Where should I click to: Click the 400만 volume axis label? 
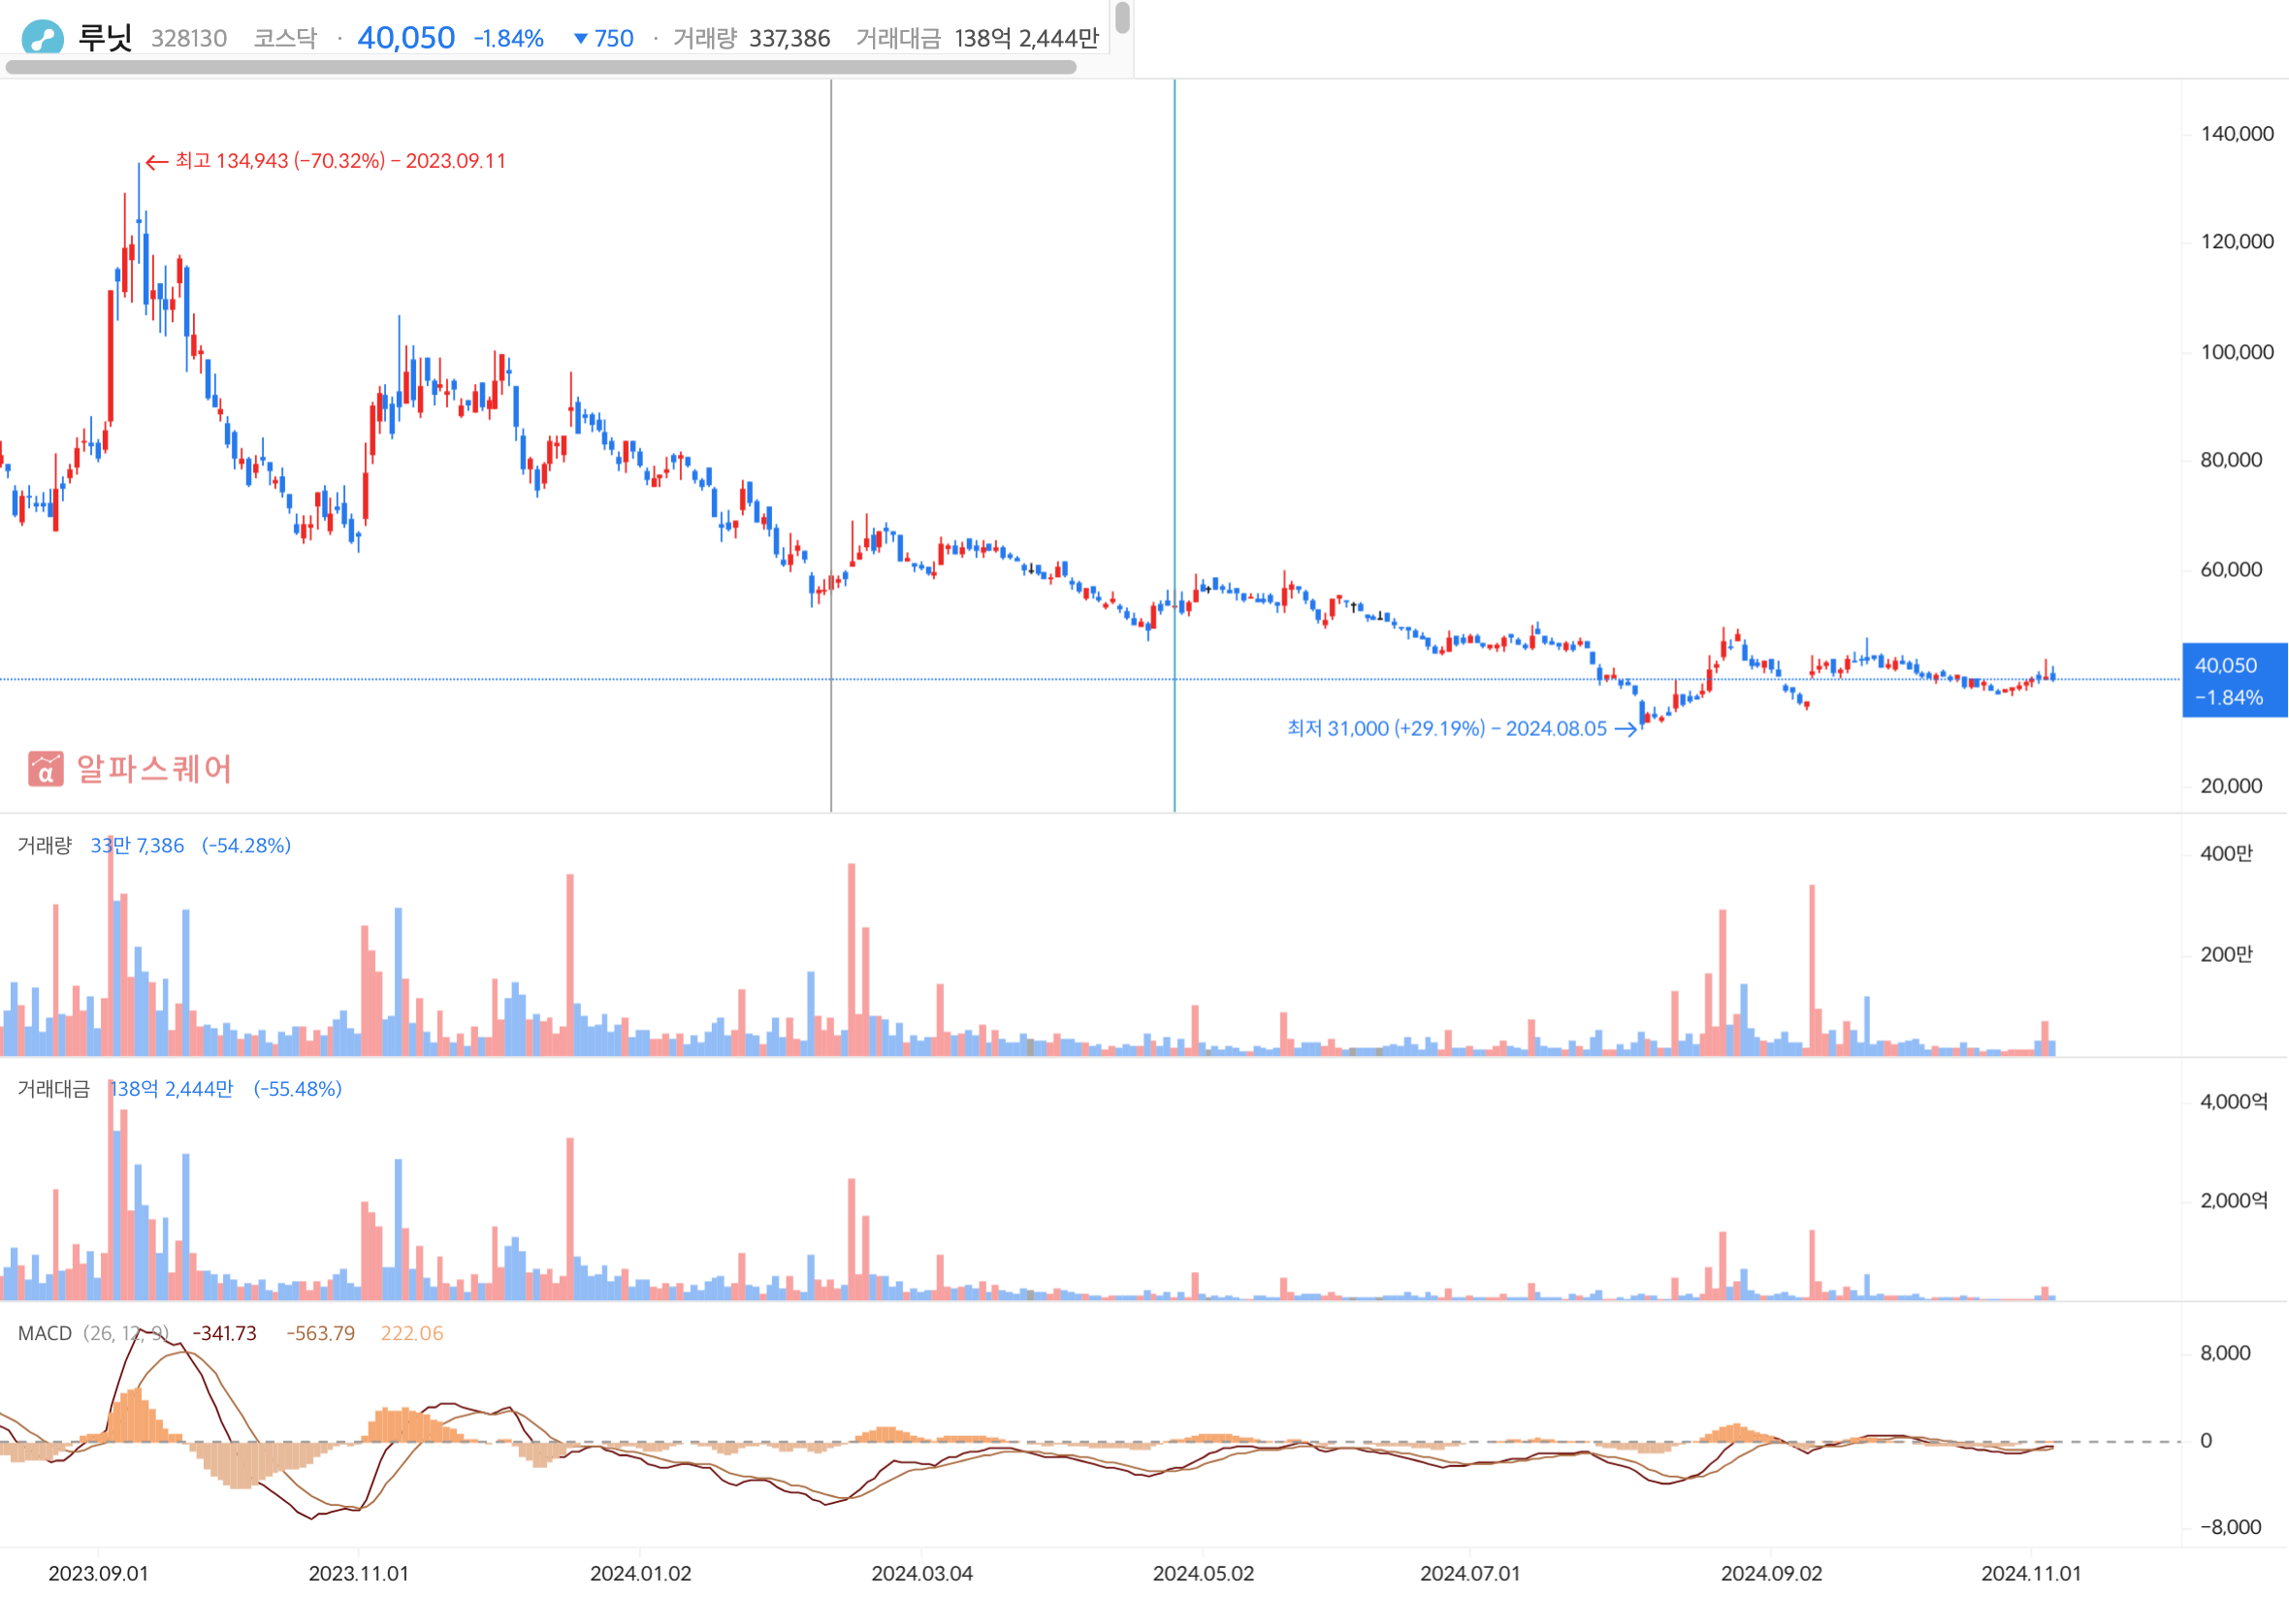pos(2226,853)
